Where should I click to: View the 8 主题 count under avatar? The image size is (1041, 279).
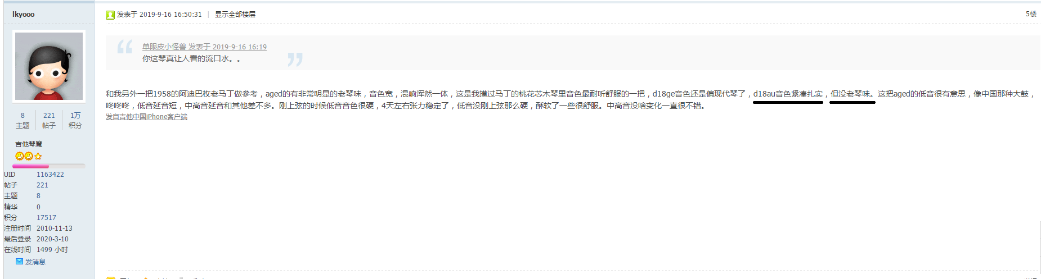tap(23, 120)
